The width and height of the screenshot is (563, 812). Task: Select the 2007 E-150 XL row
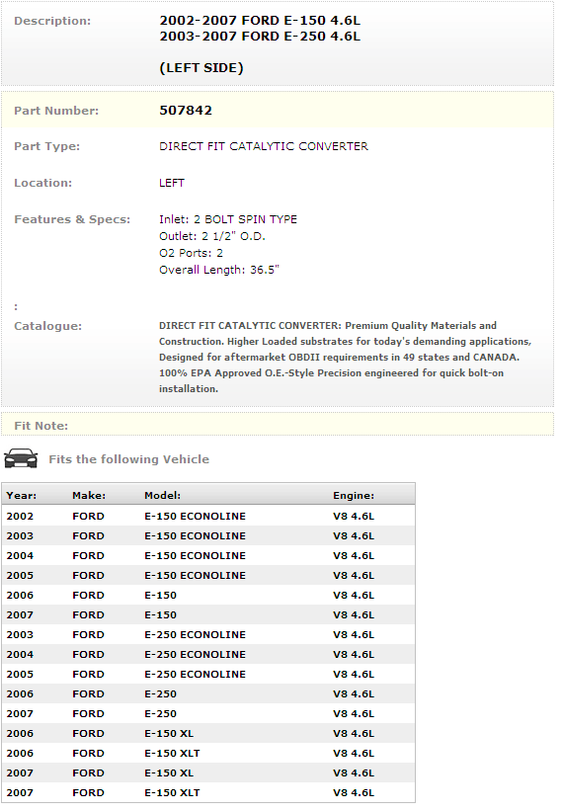coord(208,772)
